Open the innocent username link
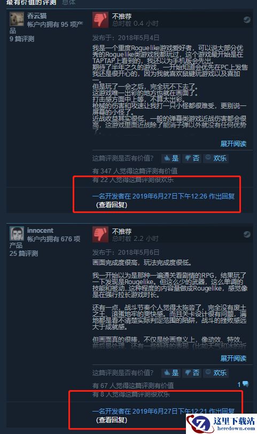 click(x=40, y=230)
